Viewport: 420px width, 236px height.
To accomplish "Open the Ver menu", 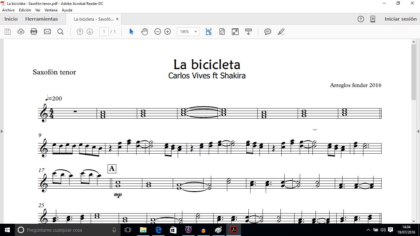I will [x=38, y=10].
